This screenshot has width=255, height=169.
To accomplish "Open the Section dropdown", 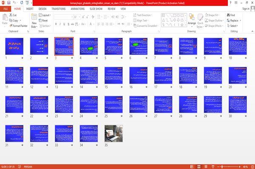I will click(45, 26).
